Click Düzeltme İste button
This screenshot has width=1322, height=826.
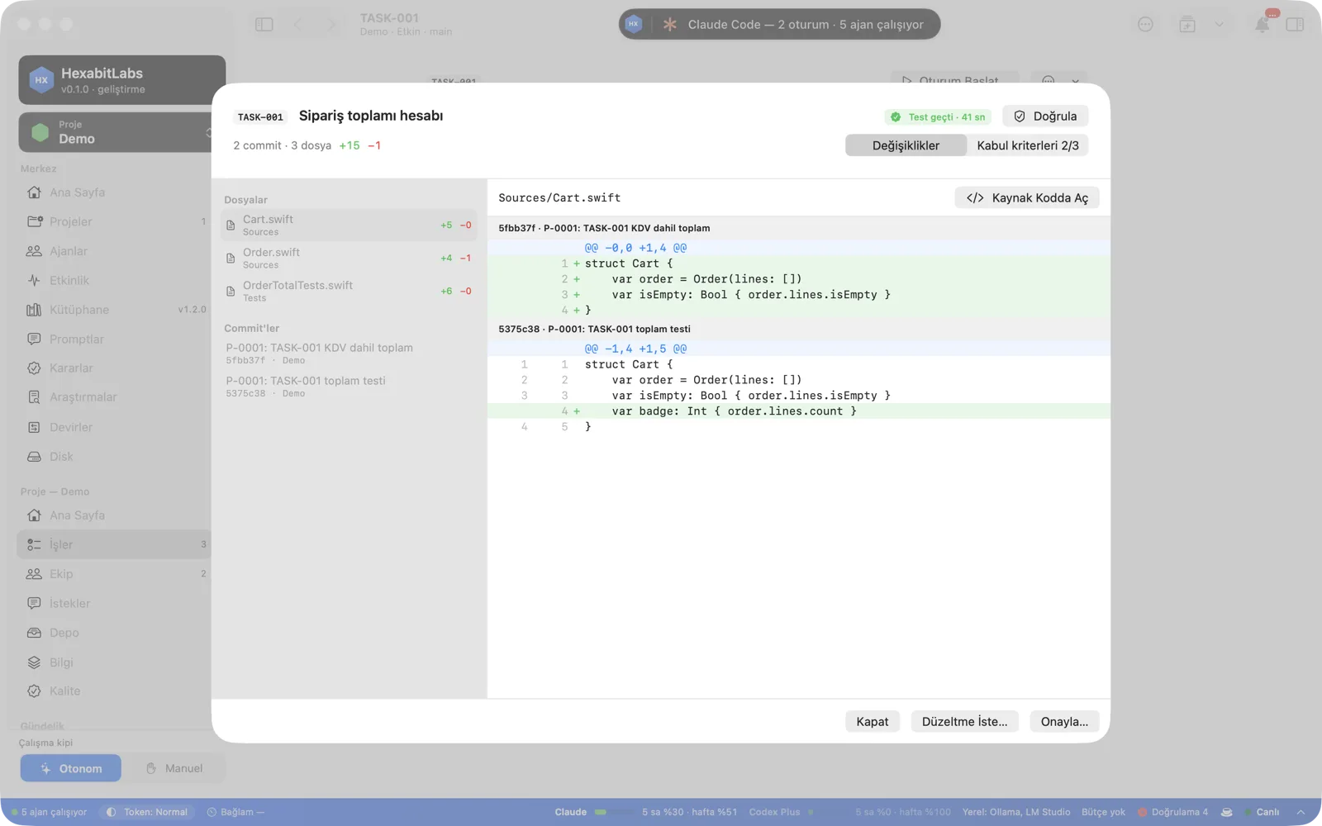click(x=965, y=722)
